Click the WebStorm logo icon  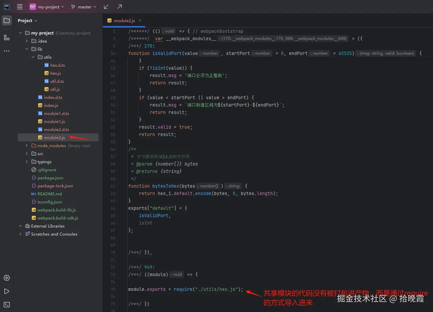tap(6, 7)
